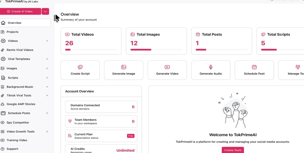Click the Total Scripts count 5
The height and width of the screenshot is (153, 304).
pyautogui.click(x=263, y=43)
